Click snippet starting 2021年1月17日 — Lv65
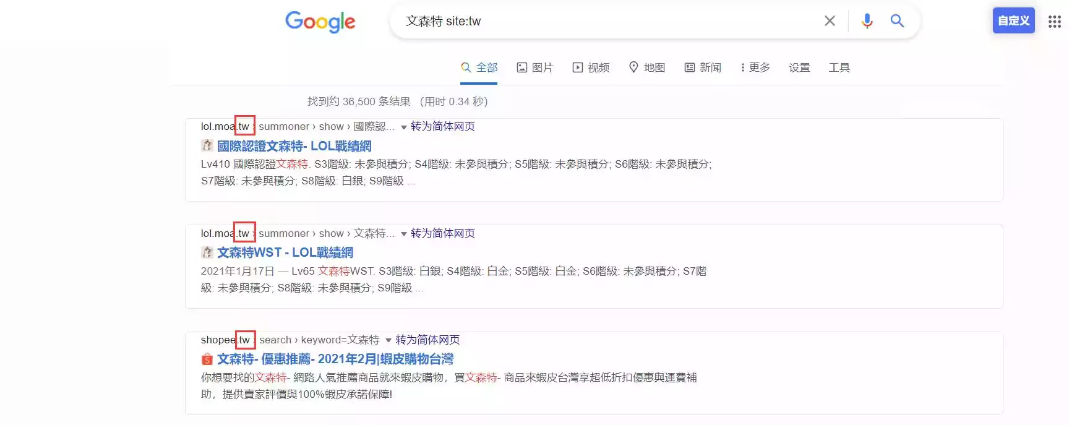 click(x=453, y=280)
